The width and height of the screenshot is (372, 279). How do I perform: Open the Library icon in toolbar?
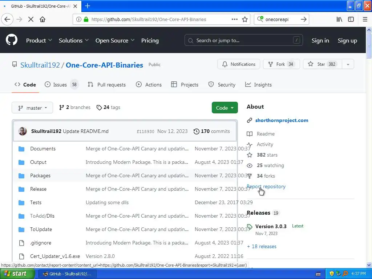click(339, 20)
